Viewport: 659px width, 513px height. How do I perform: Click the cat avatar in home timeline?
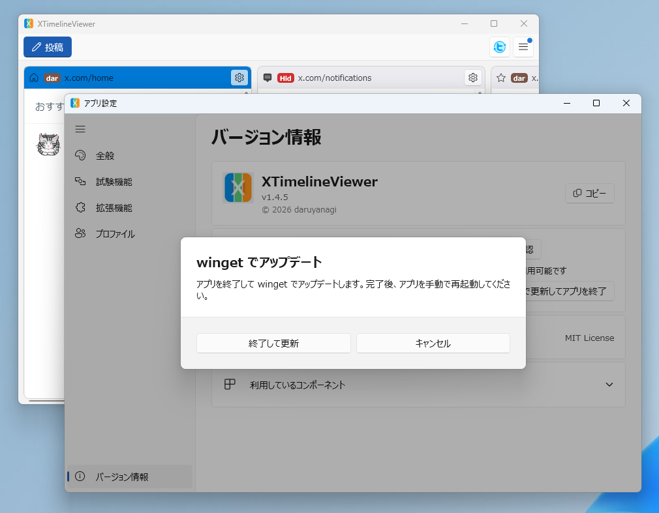pos(48,145)
